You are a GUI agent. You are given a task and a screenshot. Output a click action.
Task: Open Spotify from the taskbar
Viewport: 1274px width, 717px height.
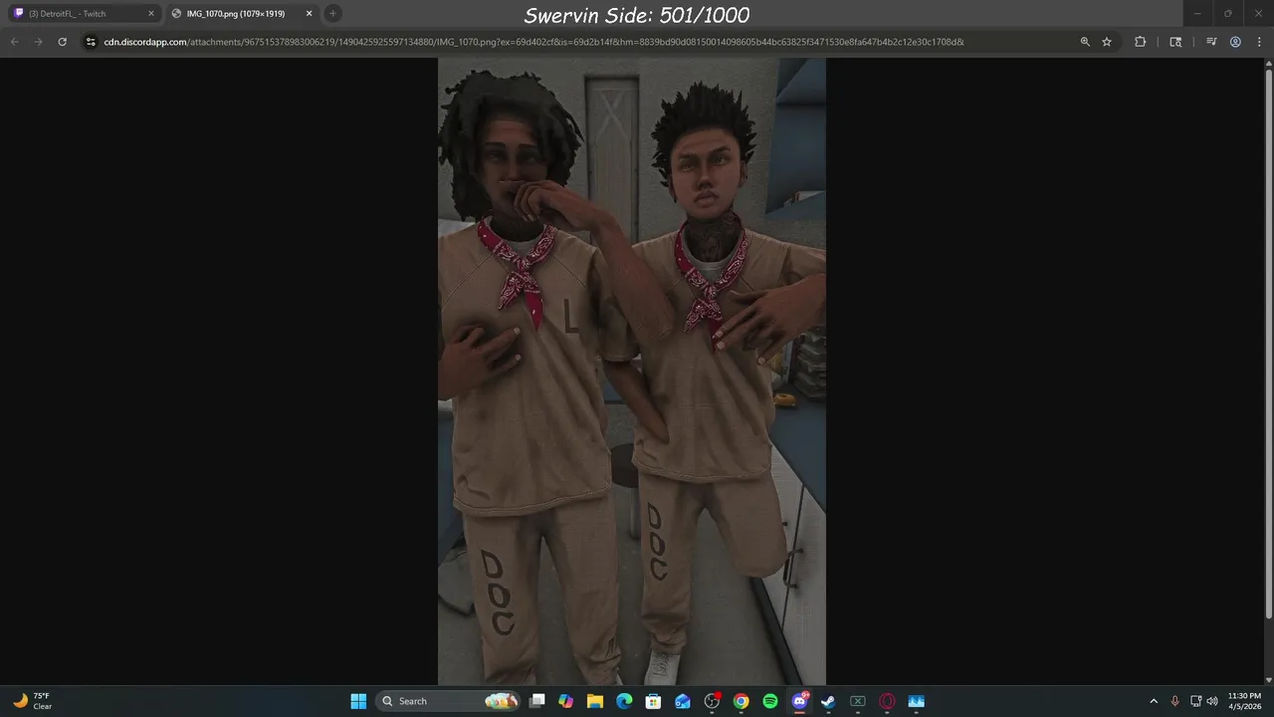click(x=770, y=701)
